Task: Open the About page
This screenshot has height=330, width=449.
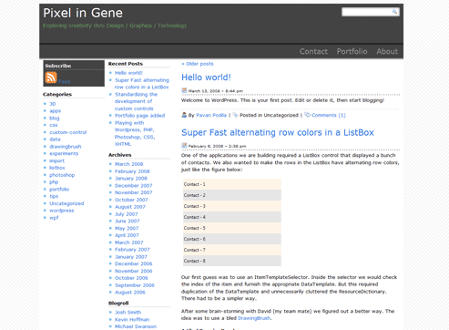Action: [x=387, y=51]
